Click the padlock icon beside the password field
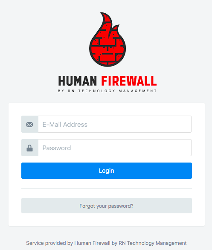This screenshot has height=250, width=212. pos(30,148)
